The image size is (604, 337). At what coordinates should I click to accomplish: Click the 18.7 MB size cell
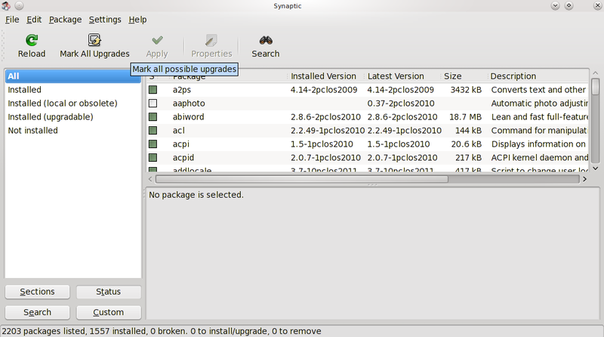pos(465,117)
